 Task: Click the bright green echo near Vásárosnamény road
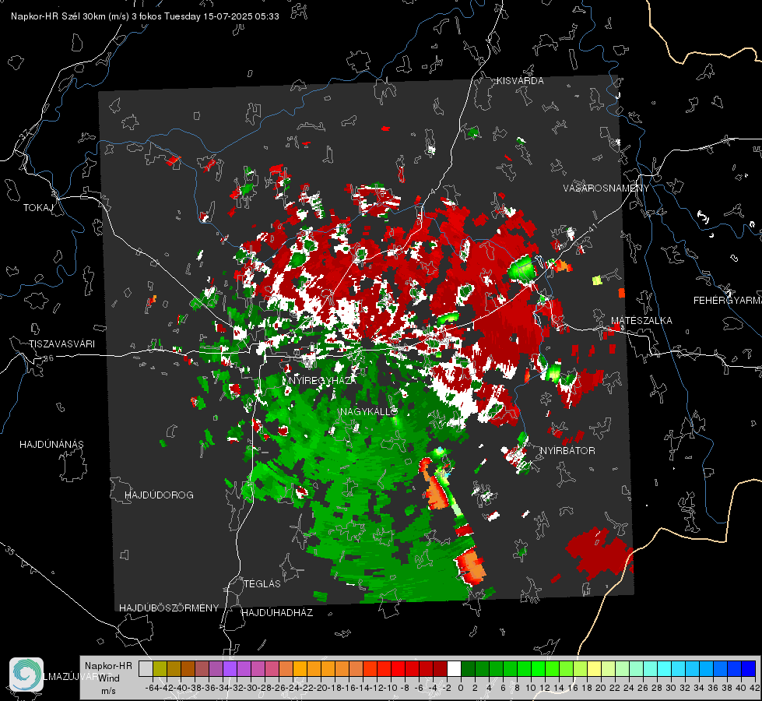coord(521,269)
